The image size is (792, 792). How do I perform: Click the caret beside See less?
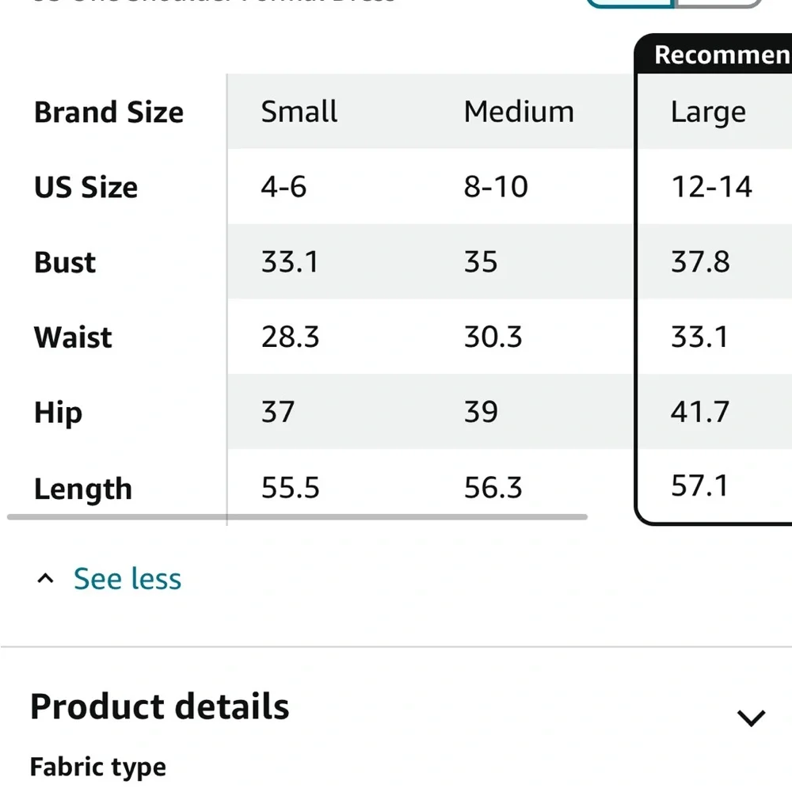(x=46, y=579)
